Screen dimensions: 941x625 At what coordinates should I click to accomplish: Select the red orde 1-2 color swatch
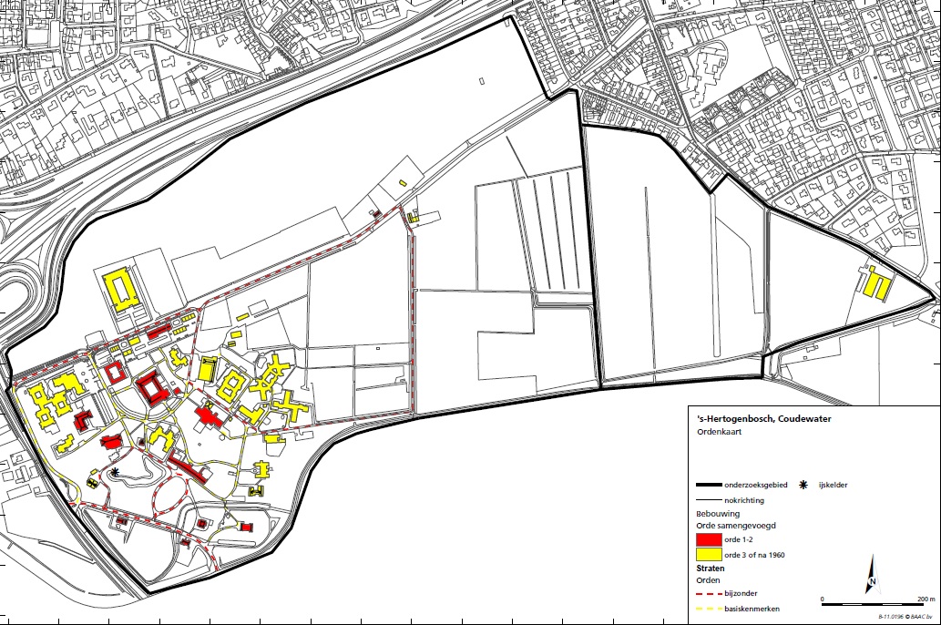coord(709,539)
